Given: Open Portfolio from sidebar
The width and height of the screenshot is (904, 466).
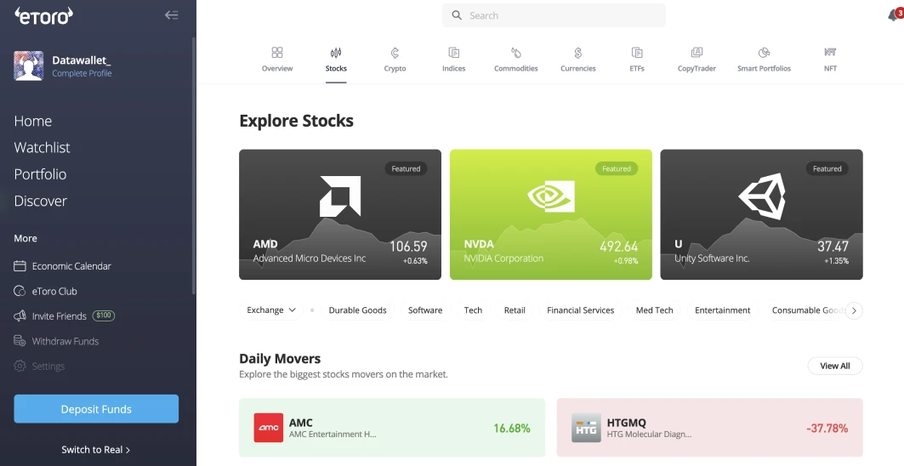Looking at the screenshot, I should click(x=40, y=173).
